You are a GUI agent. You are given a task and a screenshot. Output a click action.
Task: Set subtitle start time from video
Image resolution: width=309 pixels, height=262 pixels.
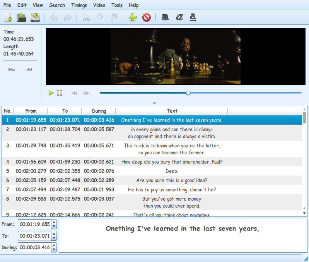point(12,69)
